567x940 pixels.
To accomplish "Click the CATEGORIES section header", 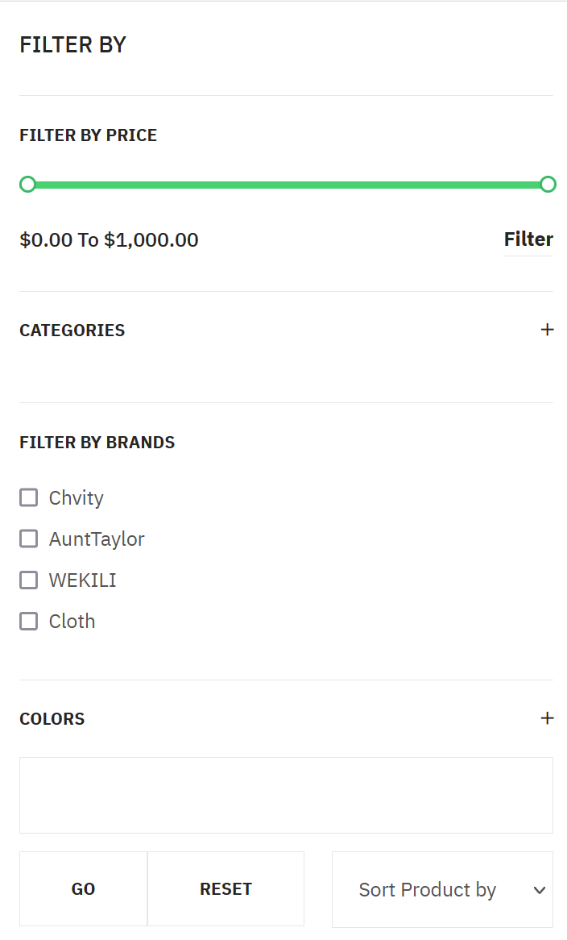I will pyautogui.click(x=72, y=331).
